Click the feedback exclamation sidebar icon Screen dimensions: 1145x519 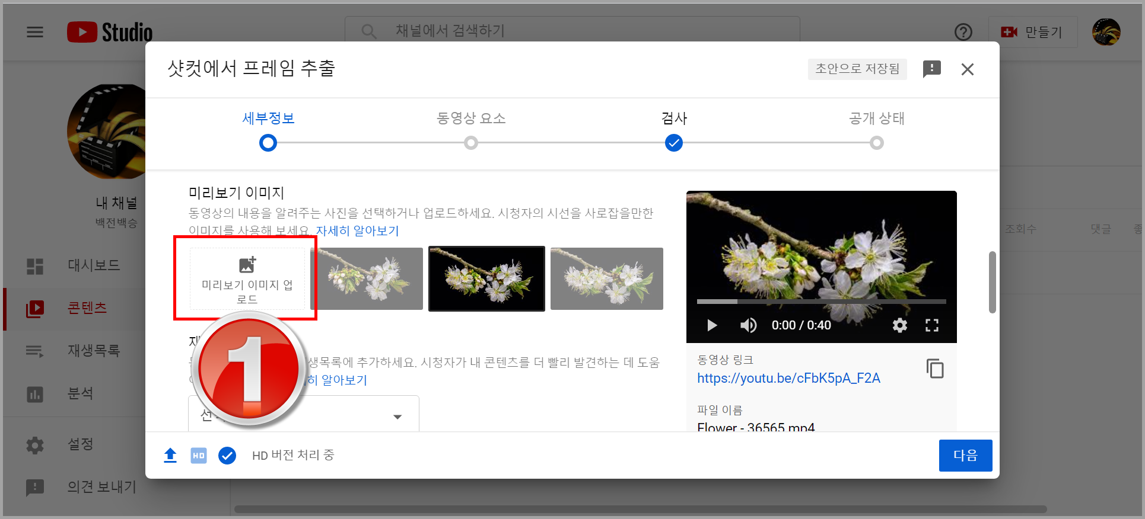35,488
